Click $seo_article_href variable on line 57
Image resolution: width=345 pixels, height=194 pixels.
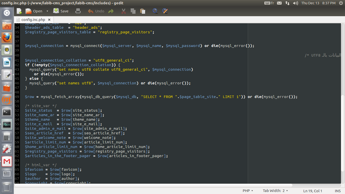coord(44,133)
